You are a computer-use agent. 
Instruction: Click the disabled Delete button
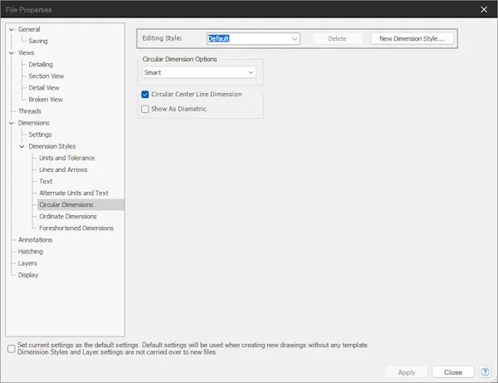pos(337,38)
